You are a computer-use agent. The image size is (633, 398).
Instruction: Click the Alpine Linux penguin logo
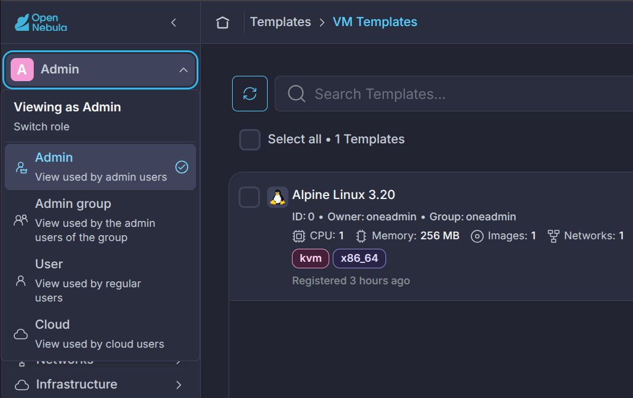tap(277, 197)
